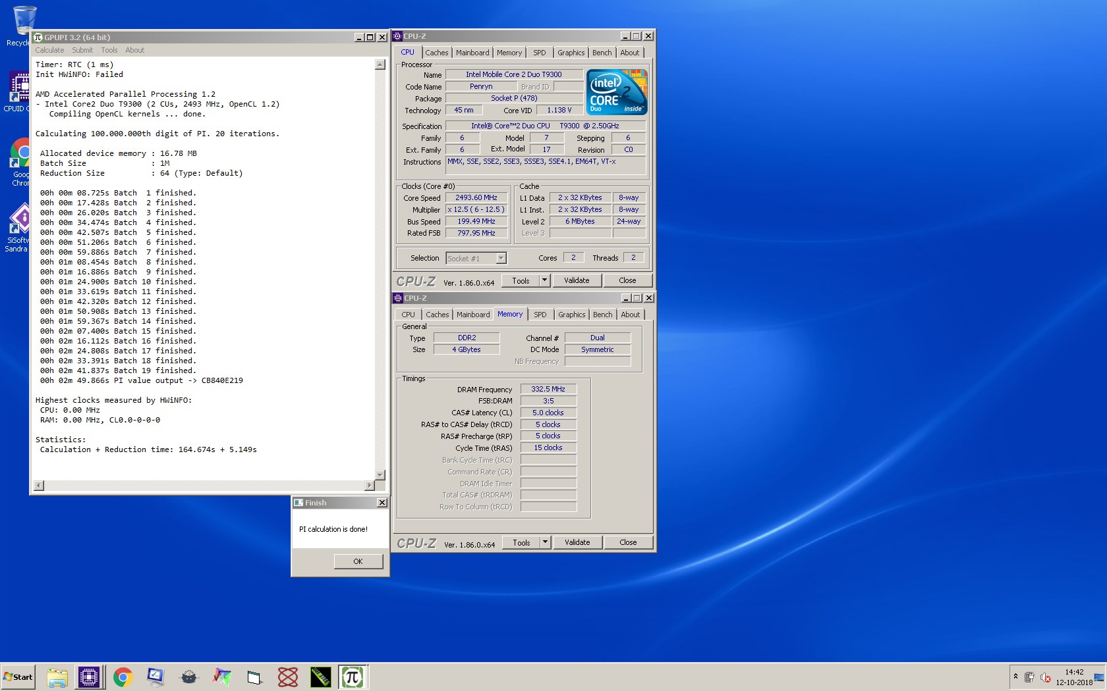The height and width of the screenshot is (691, 1107).
Task: Click GPUPI vertical scrollbar up arrow
Action: pos(380,64)
